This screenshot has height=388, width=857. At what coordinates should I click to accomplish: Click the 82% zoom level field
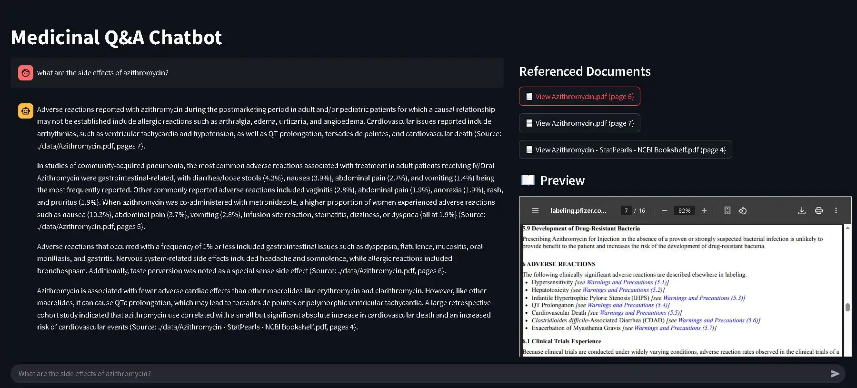684,210
